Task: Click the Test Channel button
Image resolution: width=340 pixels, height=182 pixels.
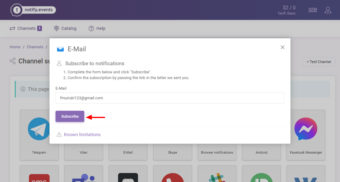Action: pos(319,62)
